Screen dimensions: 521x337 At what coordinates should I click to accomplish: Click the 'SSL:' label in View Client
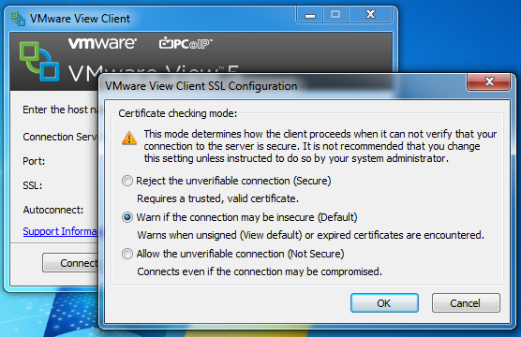(33, 185)
